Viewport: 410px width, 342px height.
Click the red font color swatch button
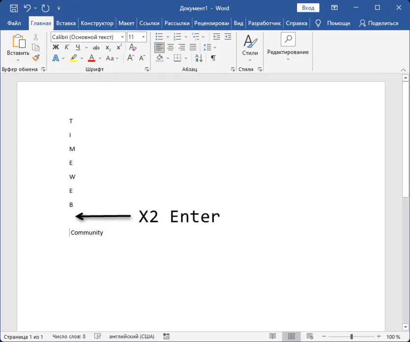[92, 58]
